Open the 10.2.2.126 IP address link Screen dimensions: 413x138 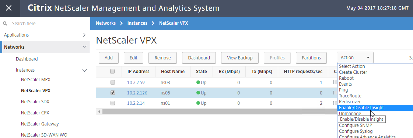point(137,93)
